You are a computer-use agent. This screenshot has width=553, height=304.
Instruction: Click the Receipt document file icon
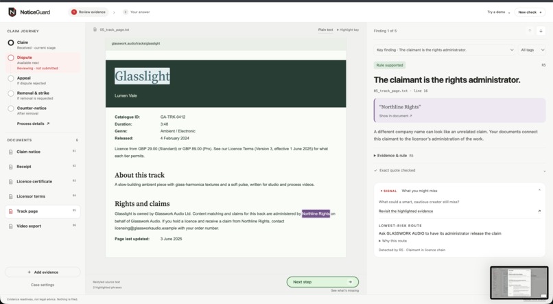(x=11, y=167)
